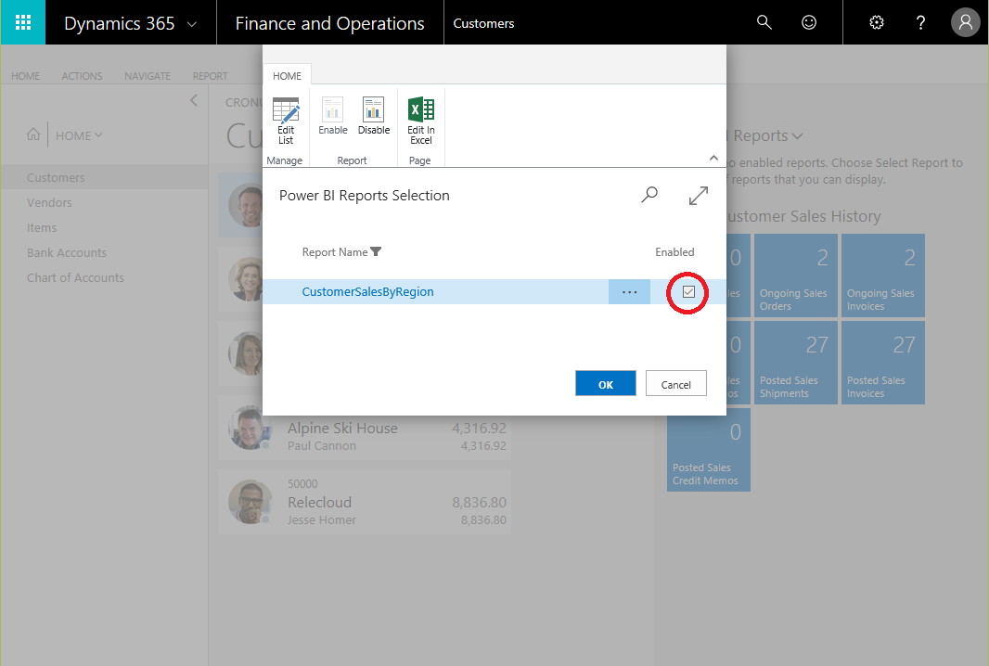989x666 pixels.
Task: Expand dialog to full screen
Action: coord(699,195)
